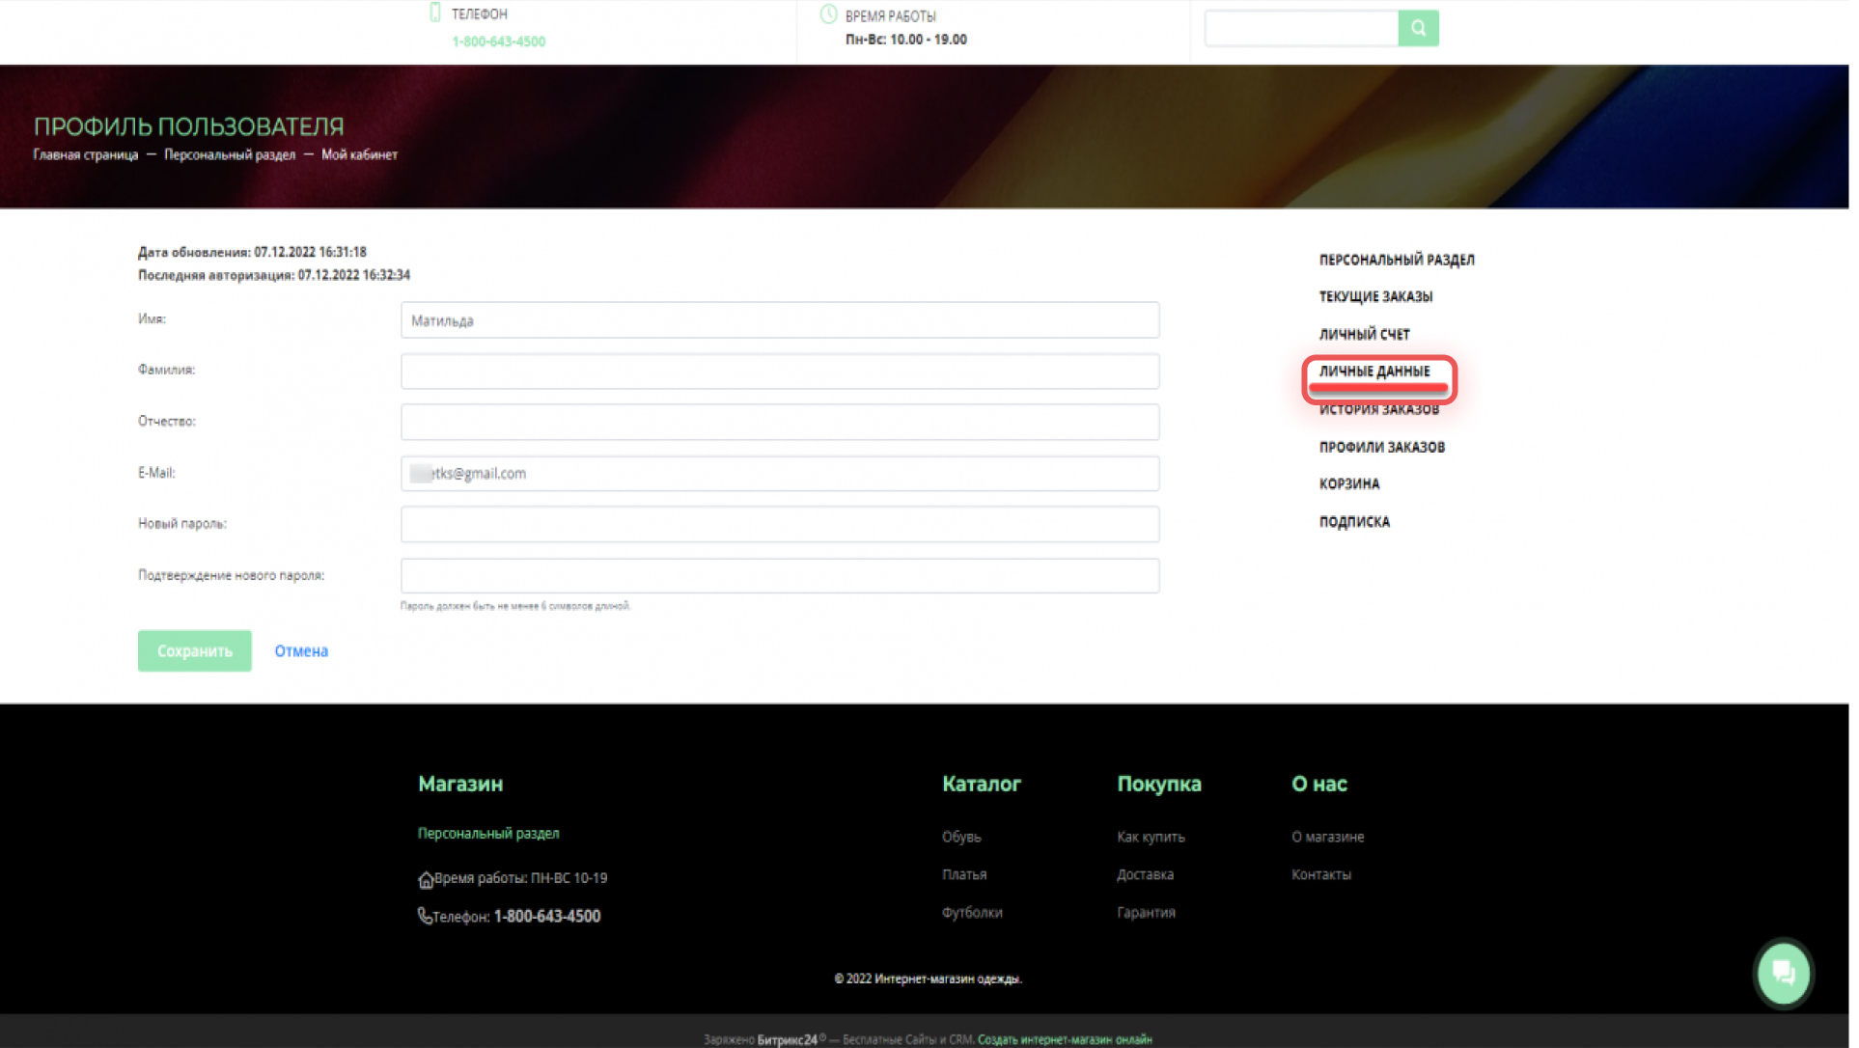Click the Отмена link
1859x1048 pixels.
[302, 651]
